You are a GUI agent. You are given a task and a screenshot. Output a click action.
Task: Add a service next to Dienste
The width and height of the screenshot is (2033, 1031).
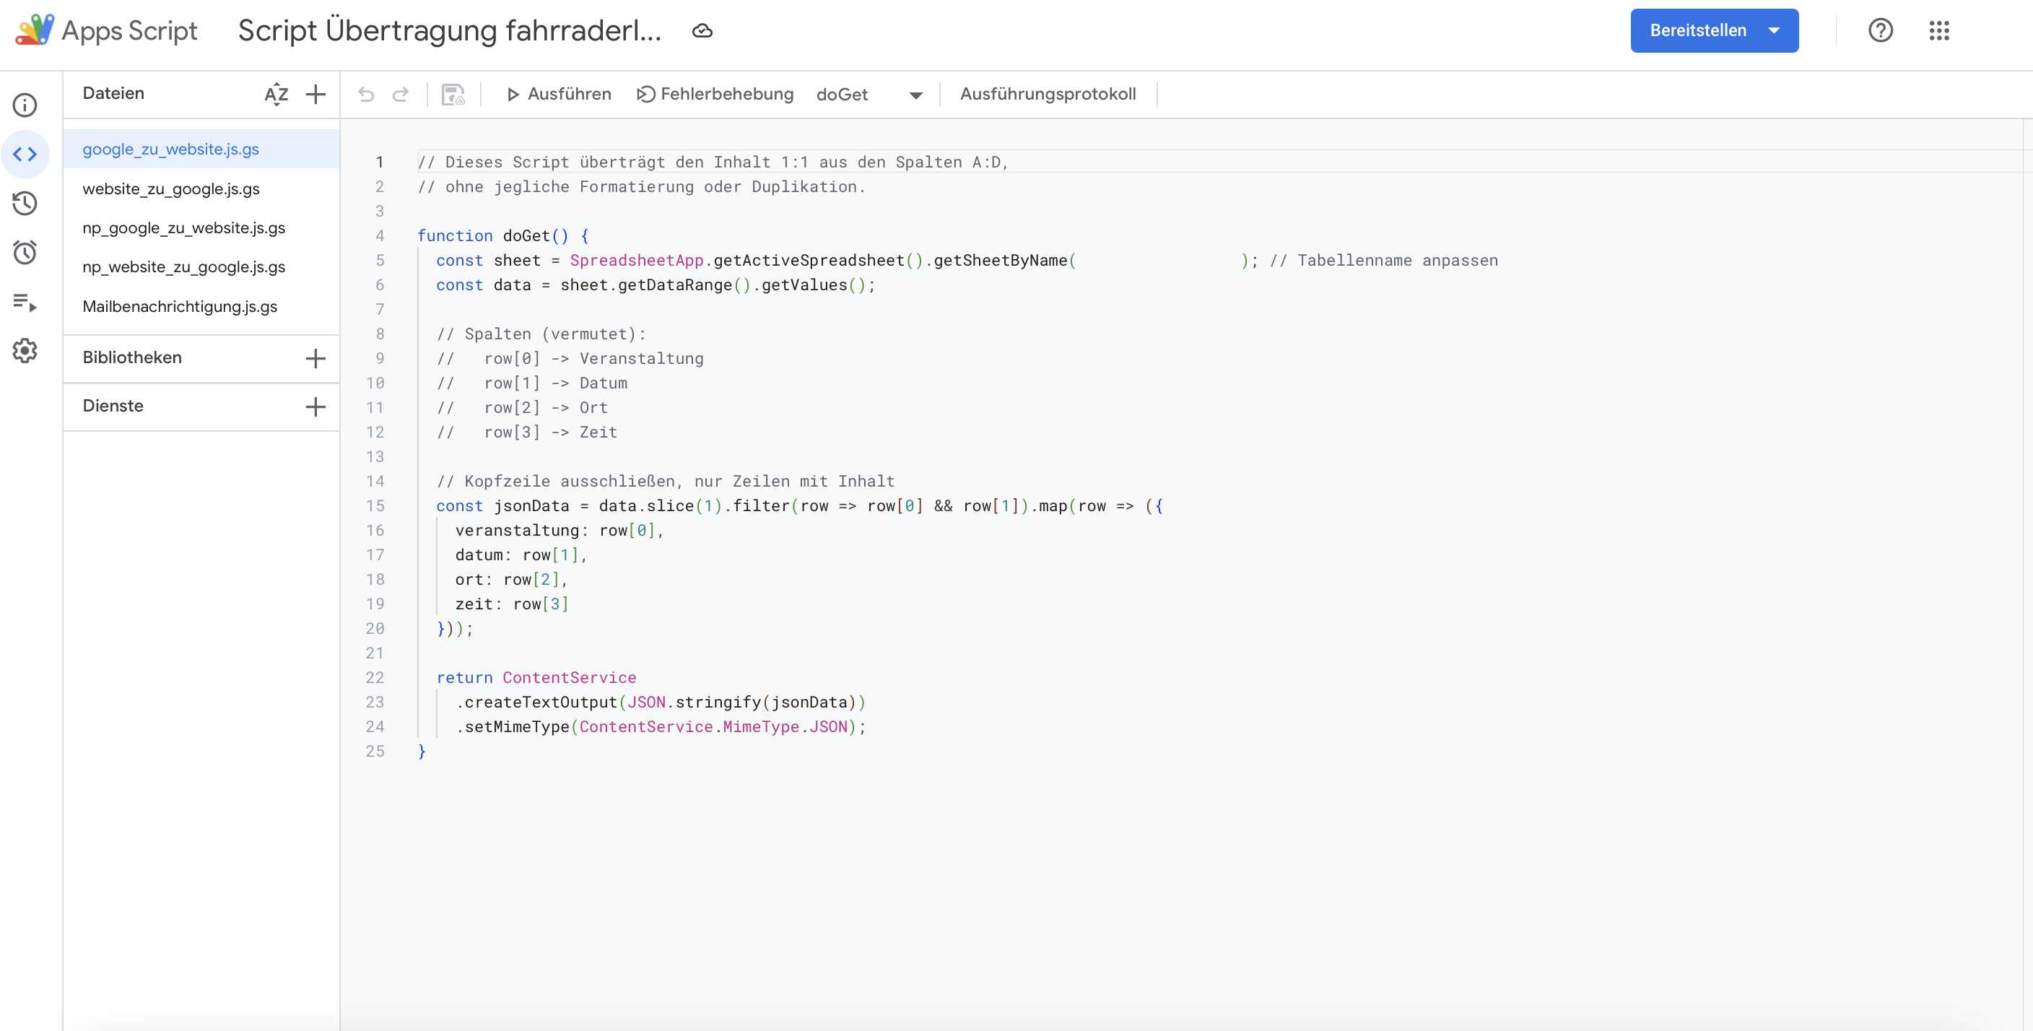[315, 406]
